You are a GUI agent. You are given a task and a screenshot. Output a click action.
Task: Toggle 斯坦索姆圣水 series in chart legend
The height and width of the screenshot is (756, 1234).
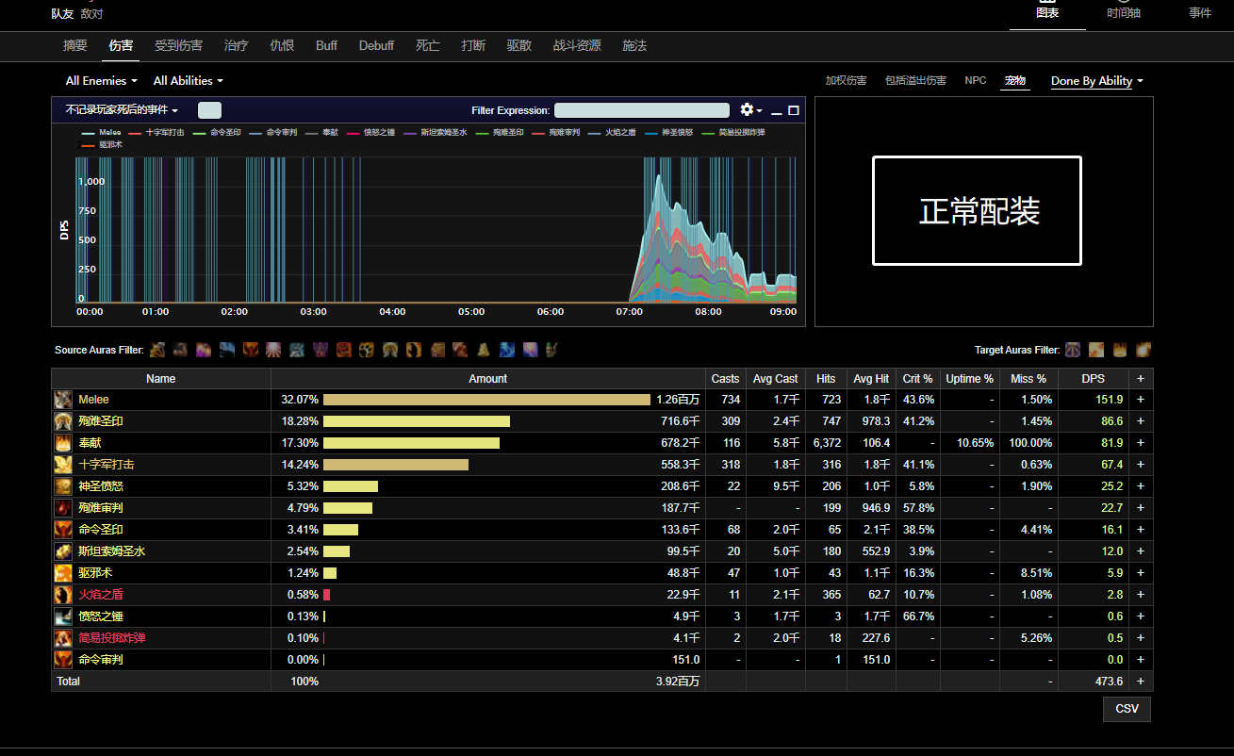436,133
